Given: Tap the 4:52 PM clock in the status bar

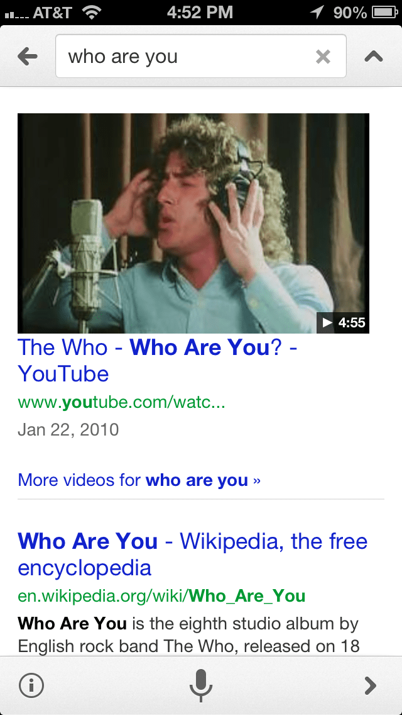Looking at the screenshot, I should pyautogui.click(x=200, y=13).
